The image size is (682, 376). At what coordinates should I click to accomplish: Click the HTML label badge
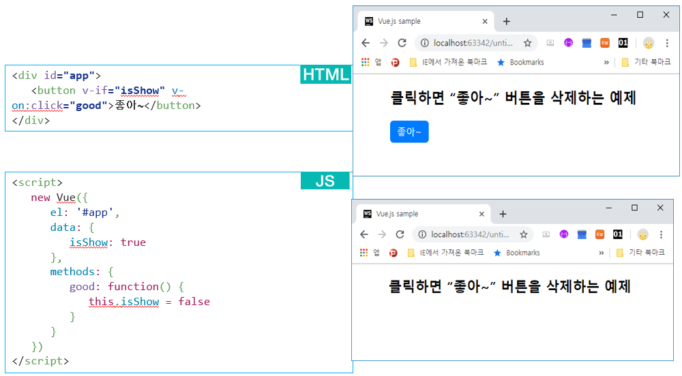(x=326, y=74)
